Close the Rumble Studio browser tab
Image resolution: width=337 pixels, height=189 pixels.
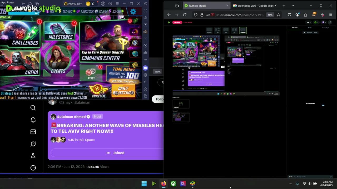click(227, 6)
